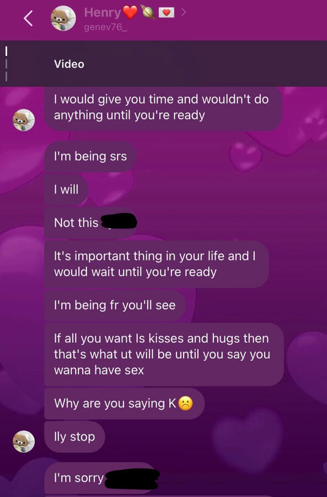Select the 'Ily stop' message bubble
The image size is (327, 497).
[74, 437]
